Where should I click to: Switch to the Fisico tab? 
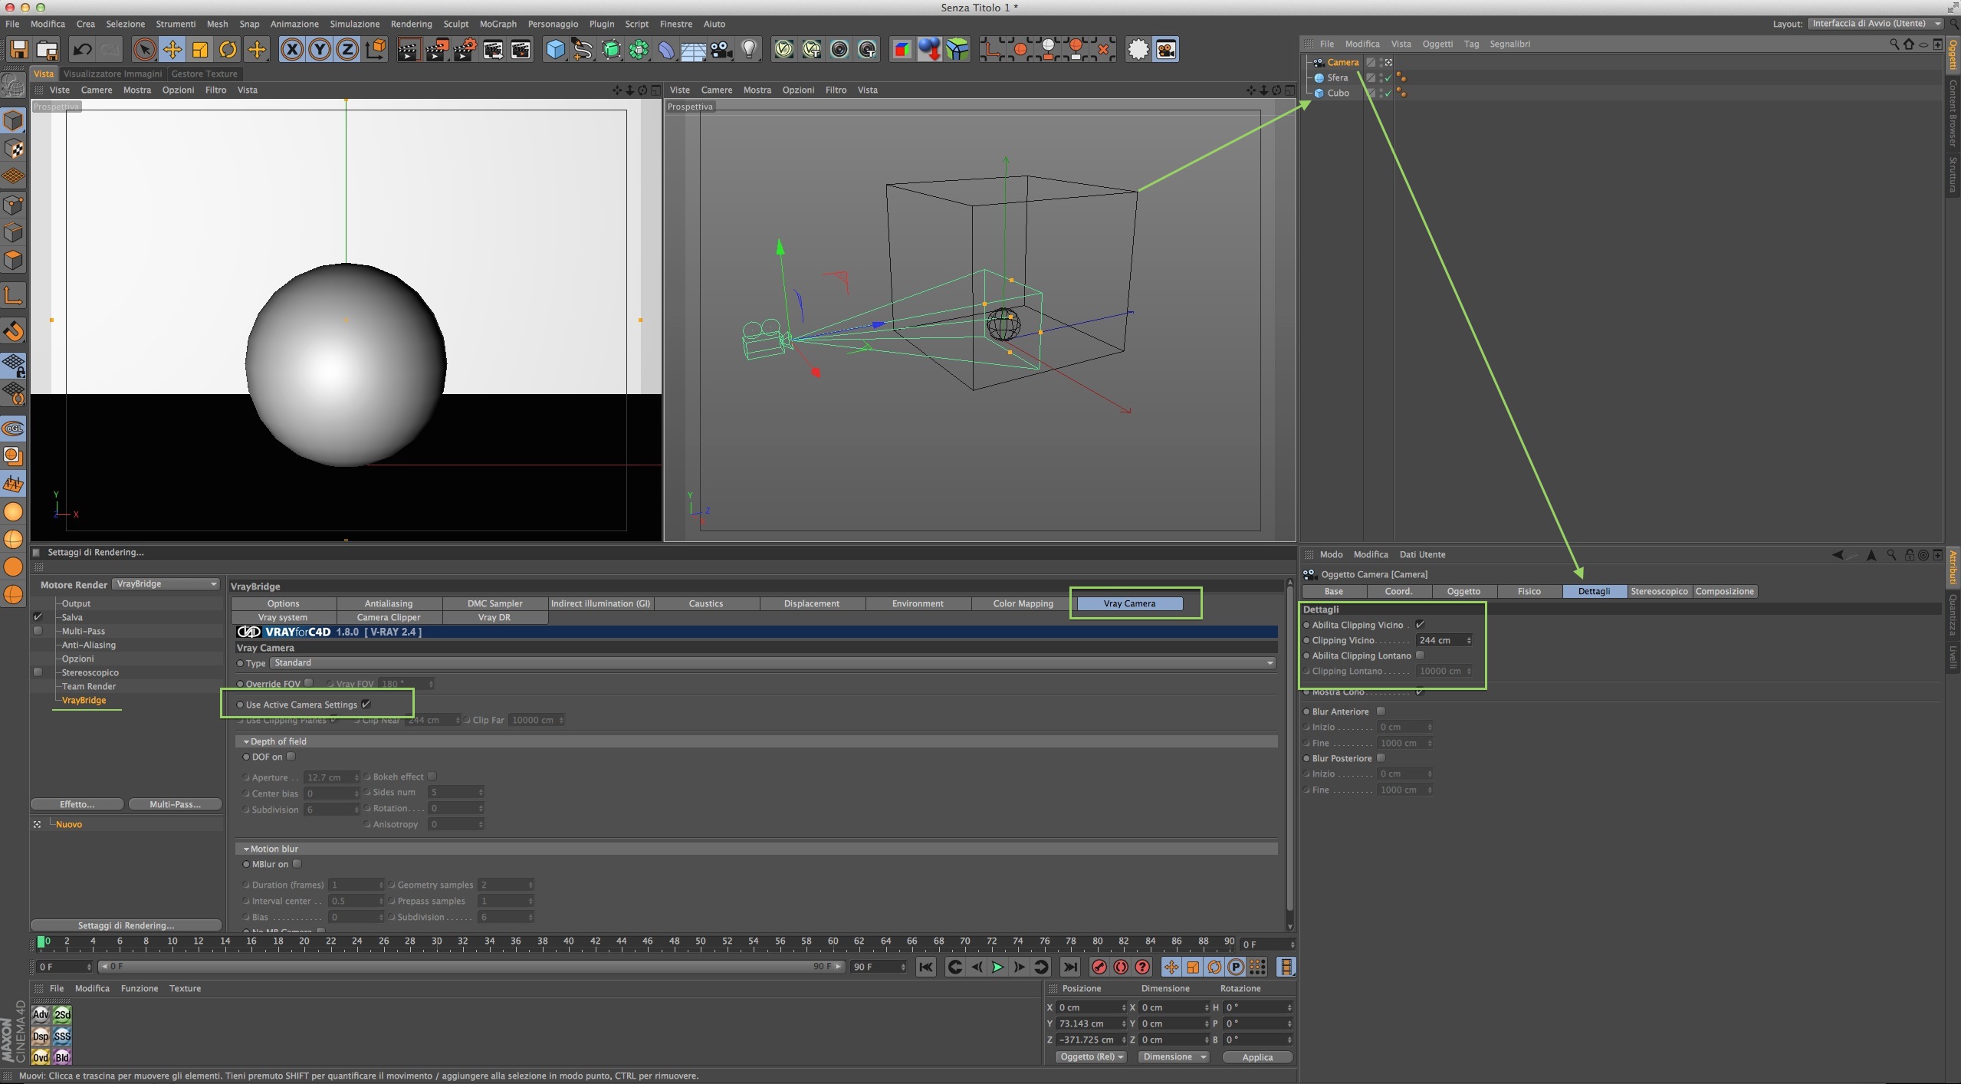(x=1529, y=591)
